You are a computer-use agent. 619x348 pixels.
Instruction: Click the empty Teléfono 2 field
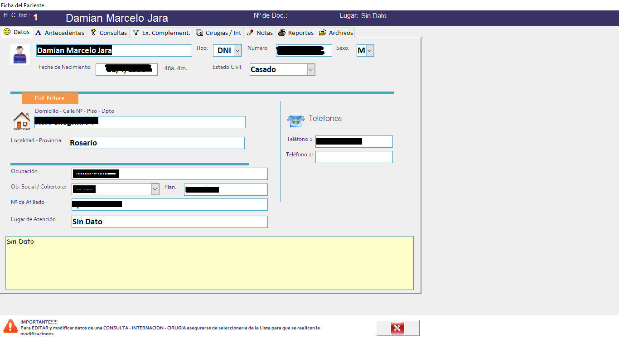(354, 157)
